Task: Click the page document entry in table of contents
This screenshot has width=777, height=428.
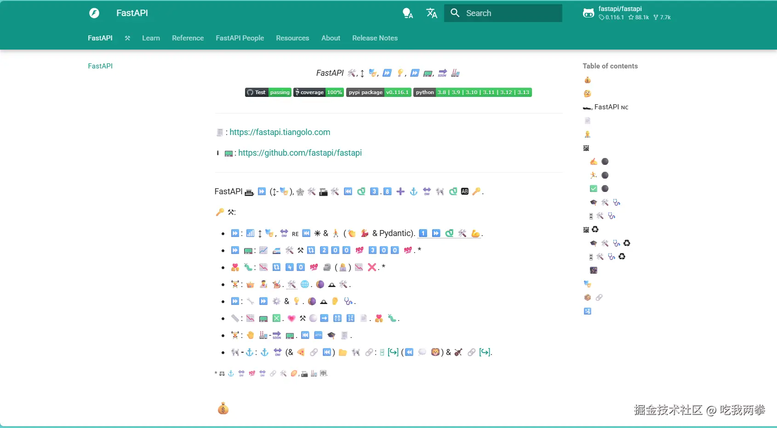Action: coord(587,121)
